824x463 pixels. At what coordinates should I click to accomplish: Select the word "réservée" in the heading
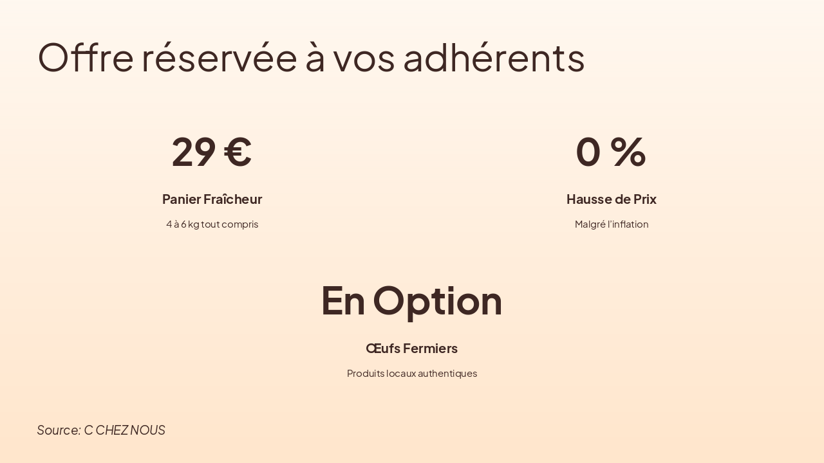click(219, 57)
